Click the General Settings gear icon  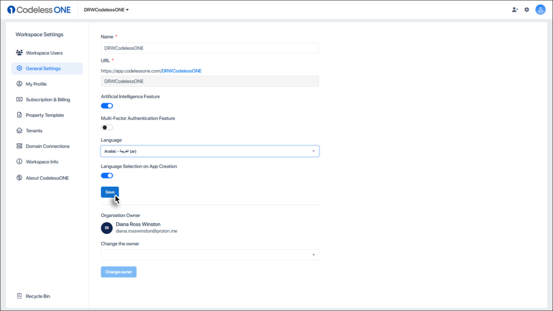click(19, 68)
